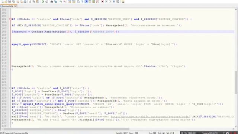Click the Save All toolbar icon

(x=13, y=1)
